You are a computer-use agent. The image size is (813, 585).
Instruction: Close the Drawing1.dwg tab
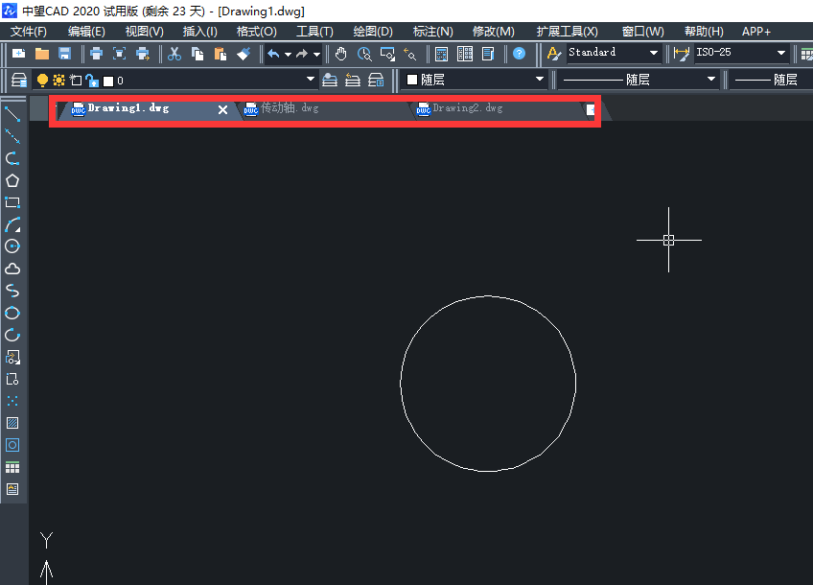point(223,109)
